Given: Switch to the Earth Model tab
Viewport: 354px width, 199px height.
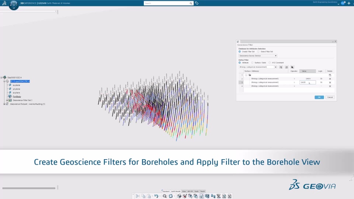Looking at the screenshot, I should point(176,191).
